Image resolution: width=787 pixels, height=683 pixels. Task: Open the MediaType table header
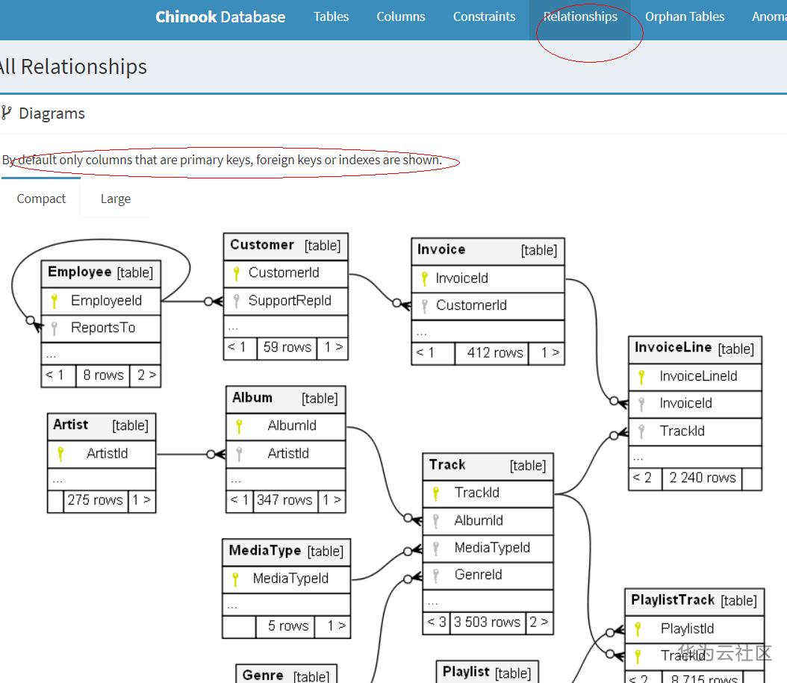[286, 551]
